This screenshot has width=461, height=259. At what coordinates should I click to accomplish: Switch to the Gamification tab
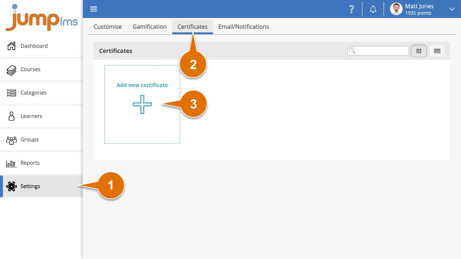[149, 27]
